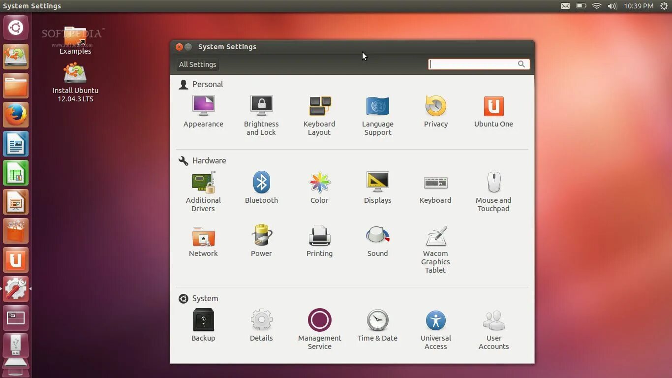Image resolution: width=672 pixels, height=378 pixels.
Task: Open Privacy settings
Action: pos(436,112)
